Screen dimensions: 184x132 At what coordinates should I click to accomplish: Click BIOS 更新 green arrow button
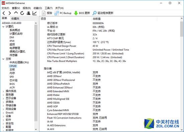coord(82,13)
